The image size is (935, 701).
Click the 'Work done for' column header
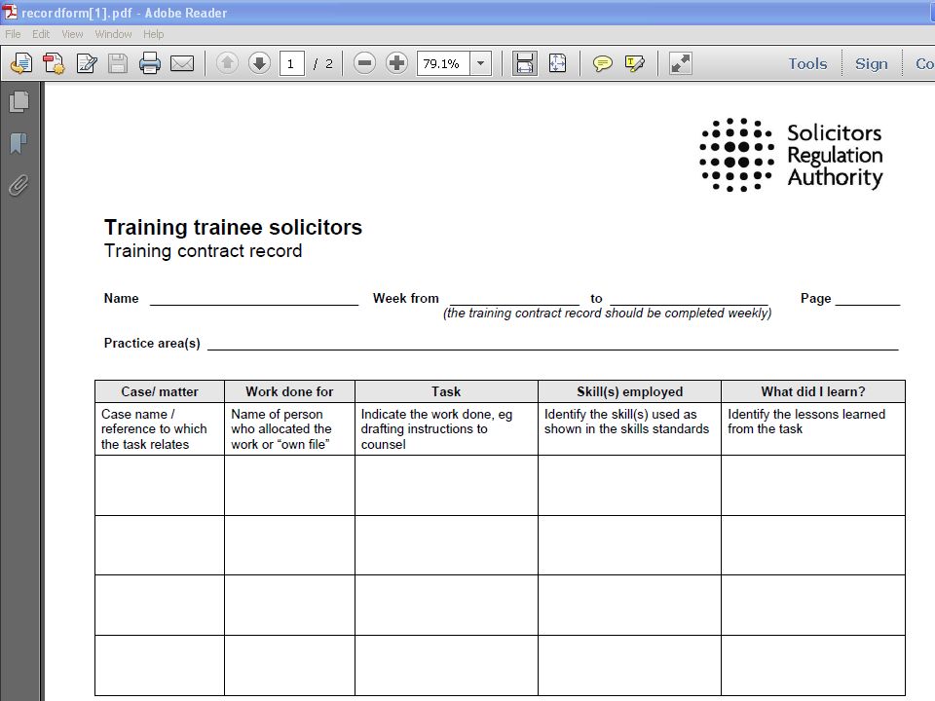tap(290, 391)
